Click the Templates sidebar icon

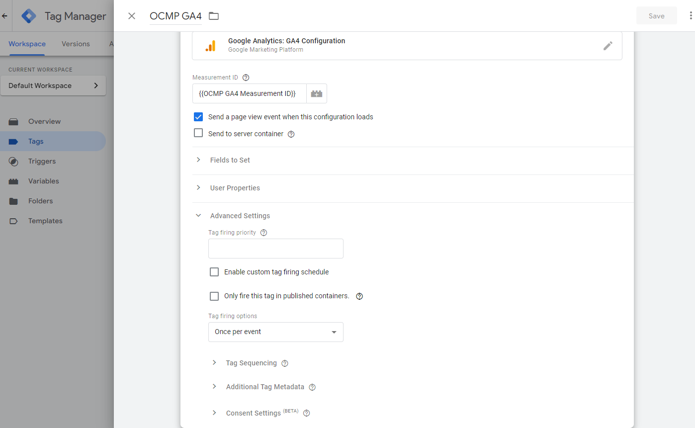[13, 221]
